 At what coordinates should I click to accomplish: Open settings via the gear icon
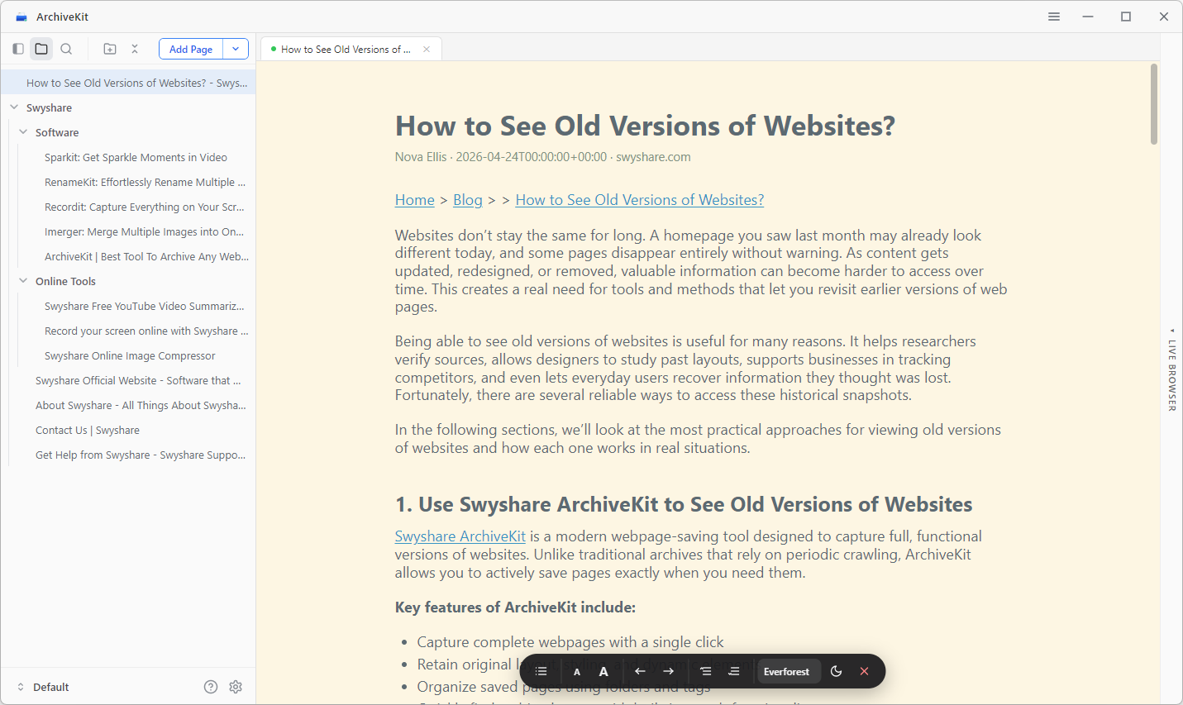coord(236,687)
